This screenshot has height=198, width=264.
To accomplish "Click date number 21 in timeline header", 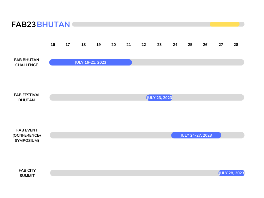I will [x=129, y=45].
